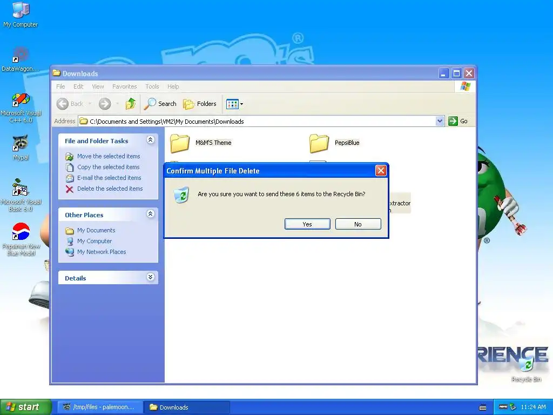Viewport: 553px width, 415px height.
Task: Open the Back history dropdown arrow
Action: pos(90,104)
